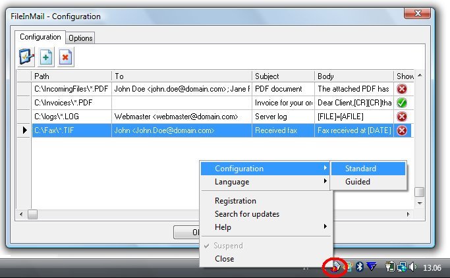Click the partially hidden OK button
This screenshot has height=278, width=450.
click(186, 232)
